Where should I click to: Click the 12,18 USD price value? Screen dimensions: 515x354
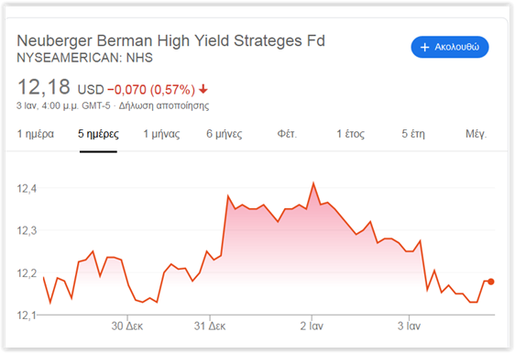pyautogui.click(x=60, y=87)
